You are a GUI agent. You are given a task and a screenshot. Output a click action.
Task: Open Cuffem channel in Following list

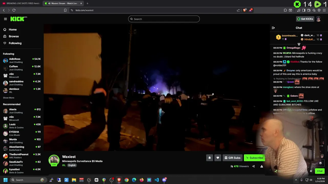[x=22, y=68]
